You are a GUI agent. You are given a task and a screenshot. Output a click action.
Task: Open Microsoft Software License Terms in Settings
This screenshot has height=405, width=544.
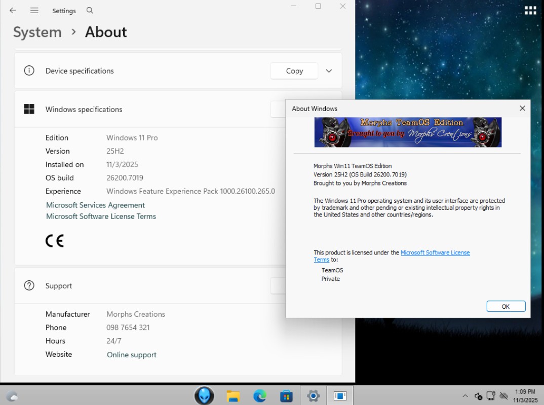coord(101,216)
